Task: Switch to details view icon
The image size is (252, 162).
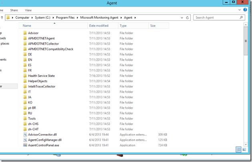Action: pos(238,149)
